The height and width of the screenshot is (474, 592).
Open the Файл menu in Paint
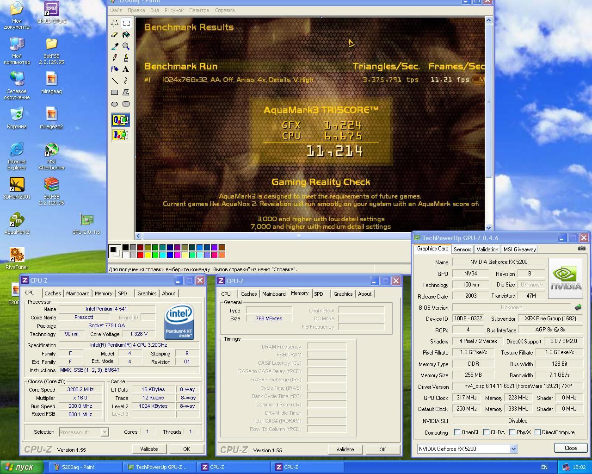116,10
